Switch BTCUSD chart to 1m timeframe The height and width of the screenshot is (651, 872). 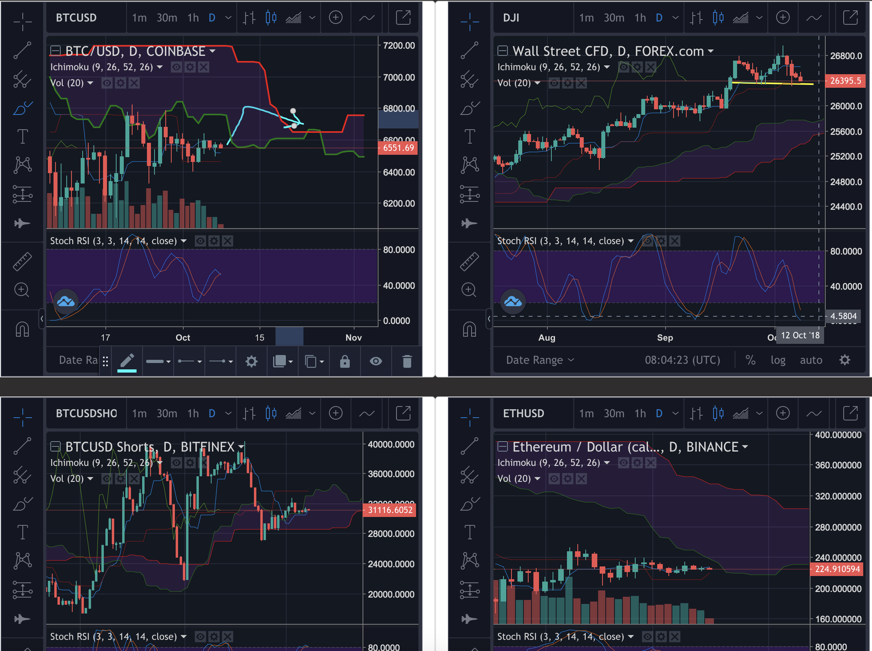(139, 18)
